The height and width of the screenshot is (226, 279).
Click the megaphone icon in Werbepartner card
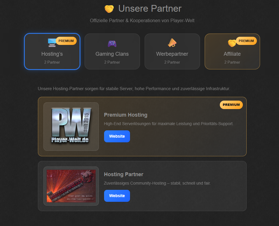click(x=172, y=43)
